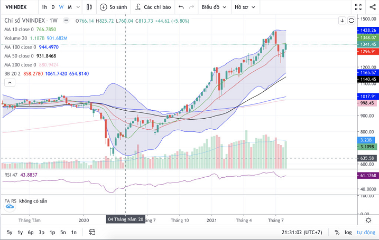Toggle the log scale mode
This screenshot has height=240, width=379.
click(x=348, y=232)
